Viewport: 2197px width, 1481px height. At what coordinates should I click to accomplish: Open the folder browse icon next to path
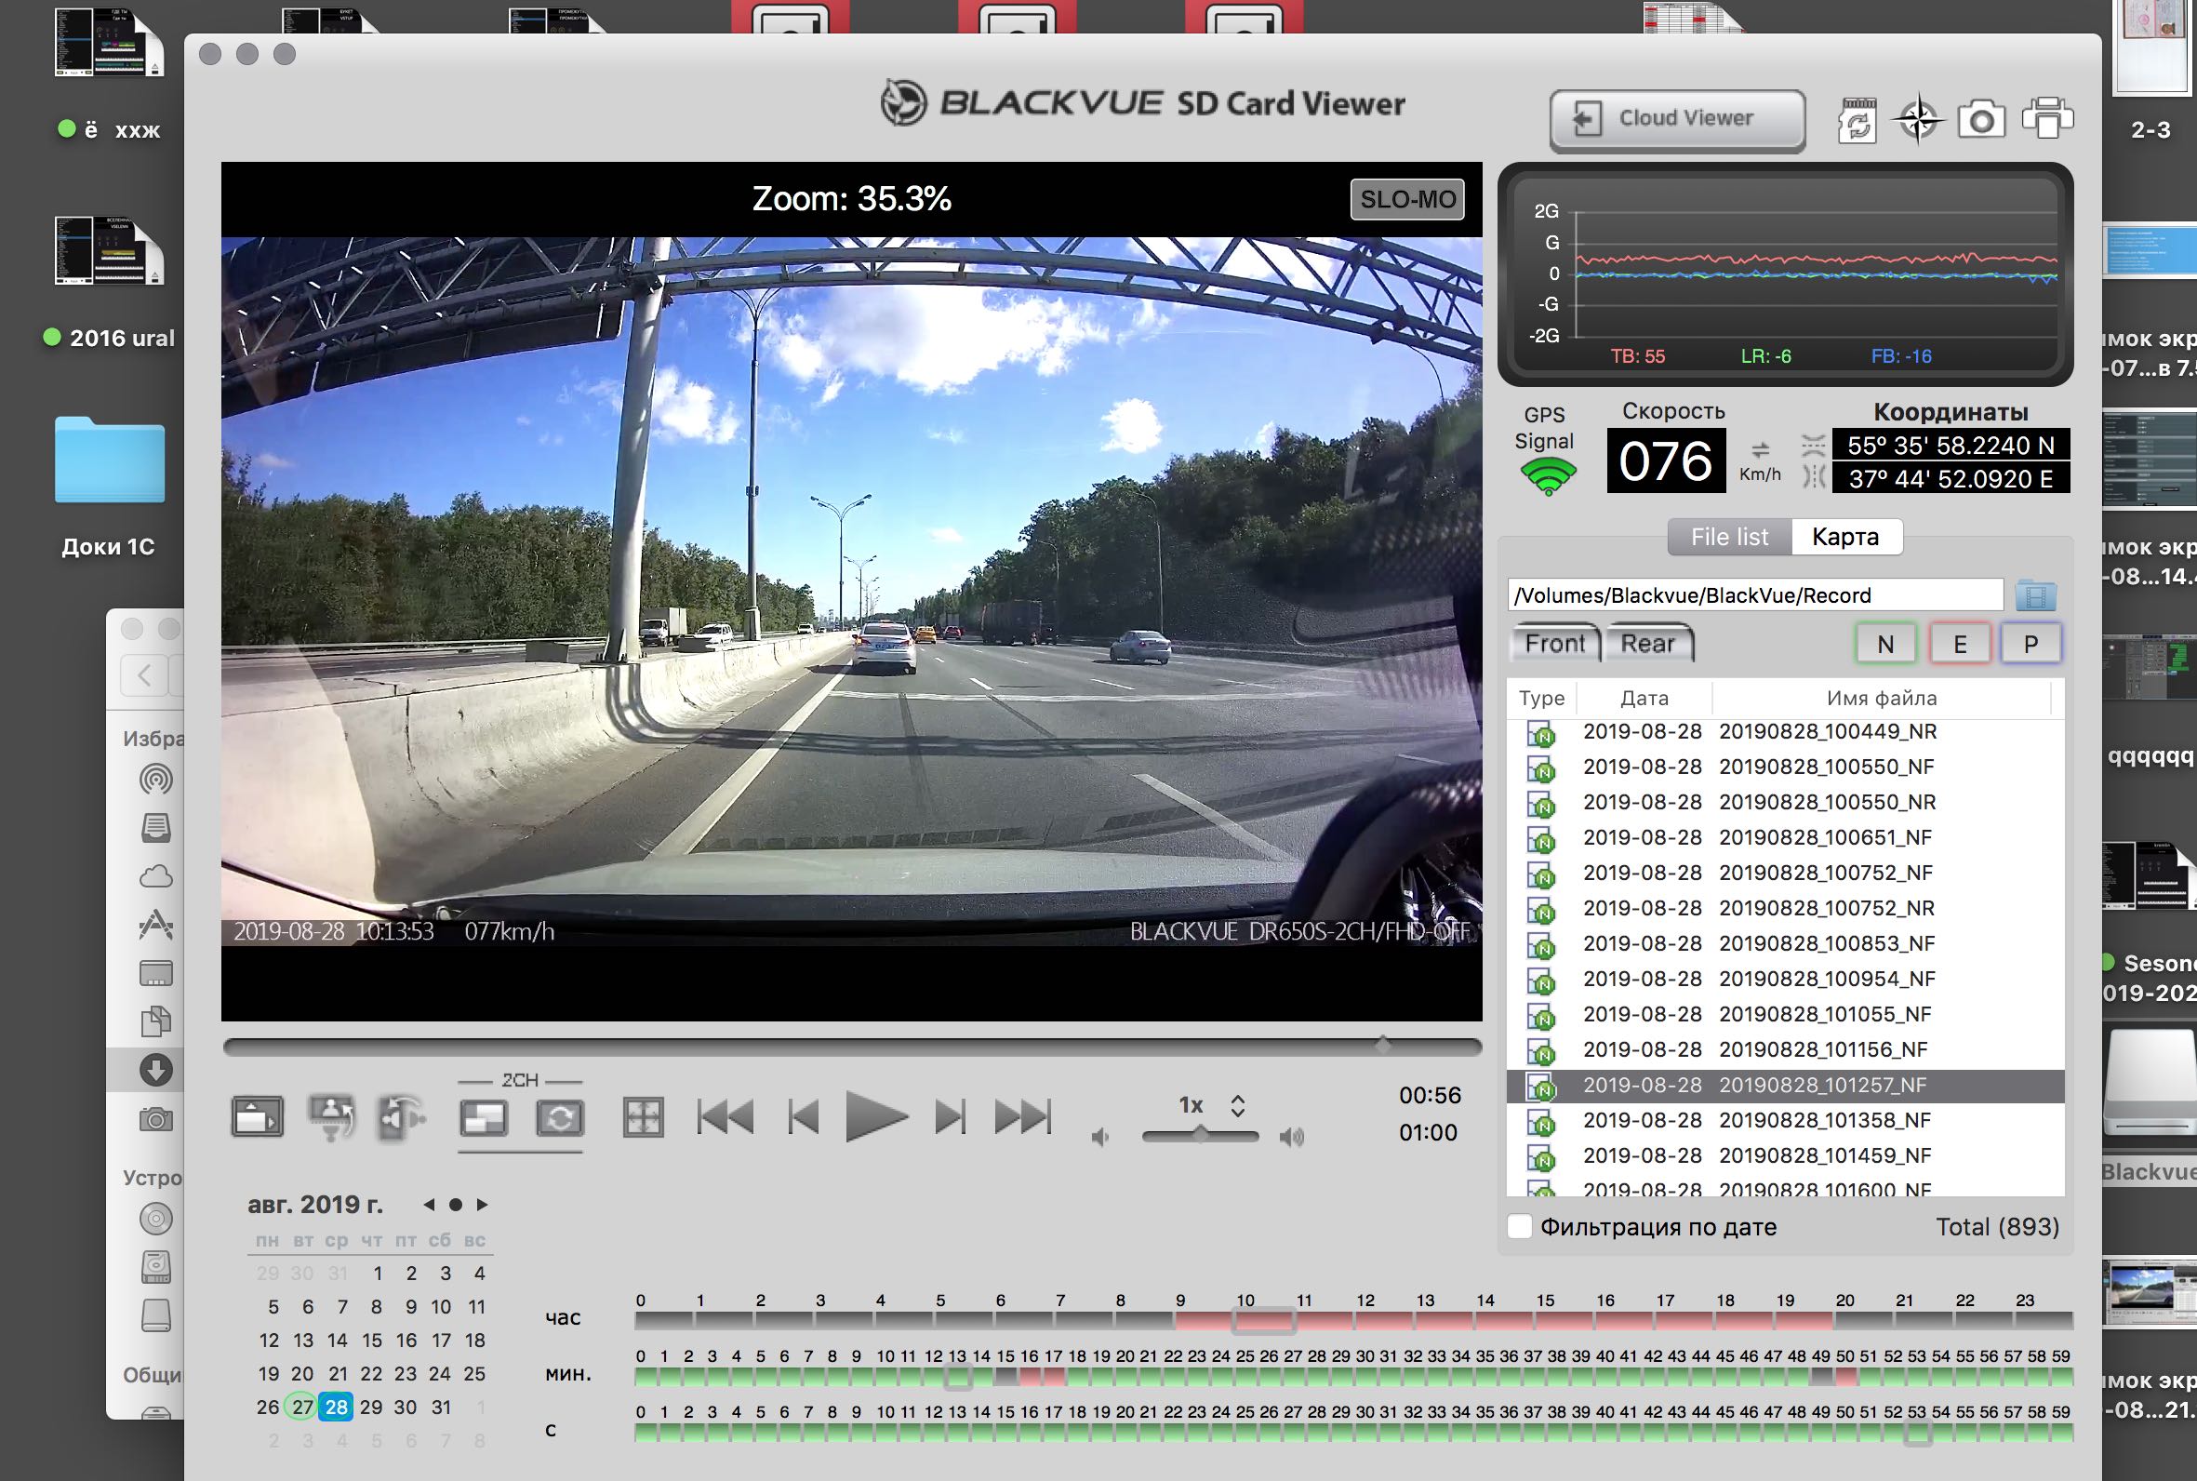(x=2034, y=595)
